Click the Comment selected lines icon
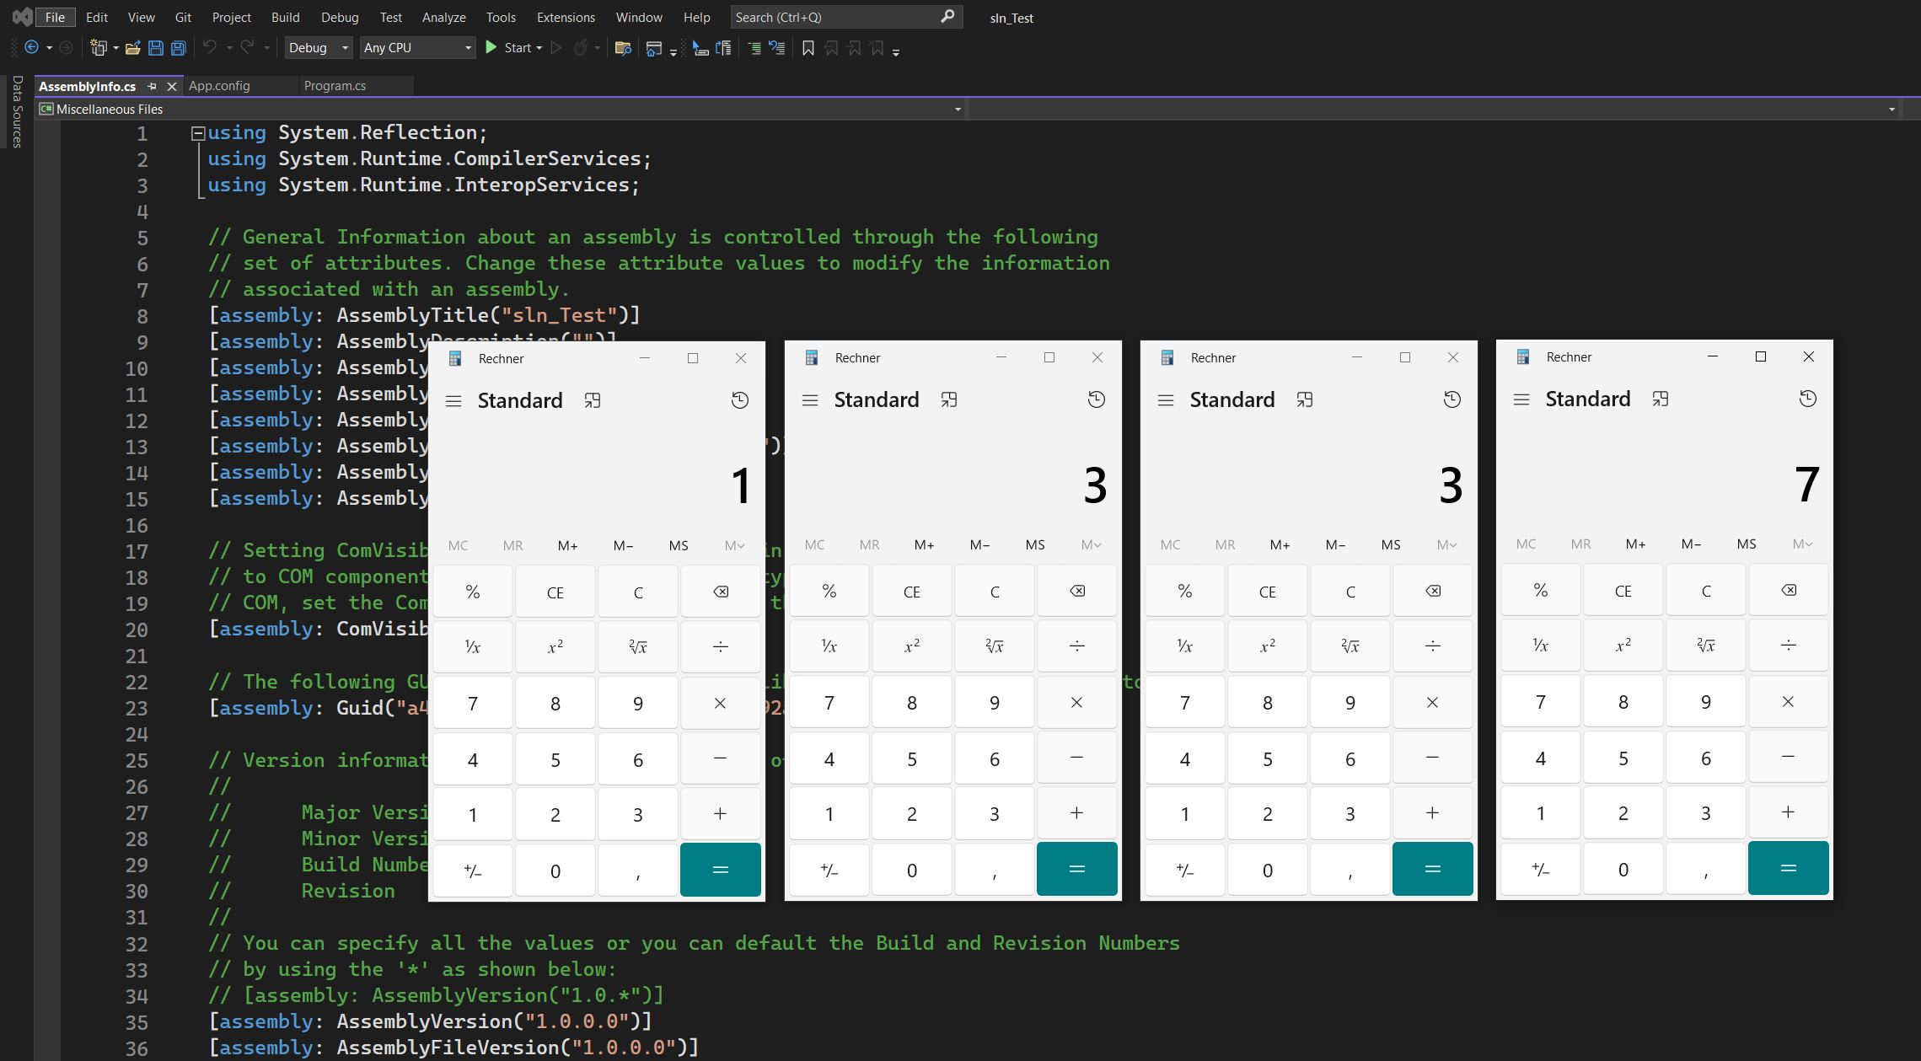This screenshot has height=1061, width=1921. [754, 48]
